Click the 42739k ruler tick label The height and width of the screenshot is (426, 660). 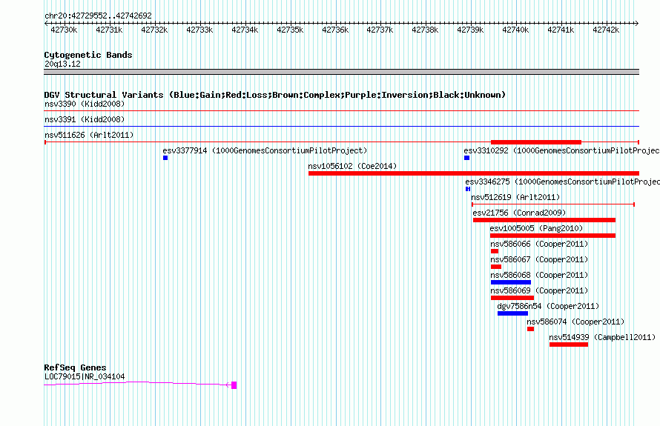pos(470,30)
